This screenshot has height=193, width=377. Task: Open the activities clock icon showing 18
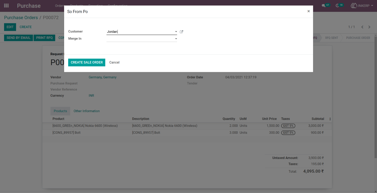[339, 5]
